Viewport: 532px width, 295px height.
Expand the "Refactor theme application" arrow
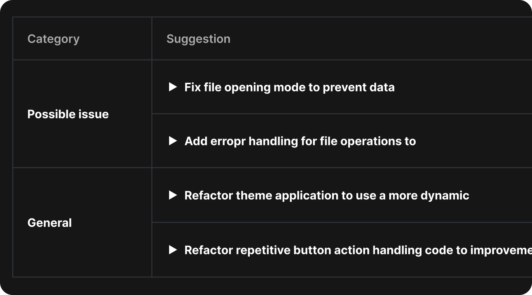pyautogui.click(x=173, y=195)
